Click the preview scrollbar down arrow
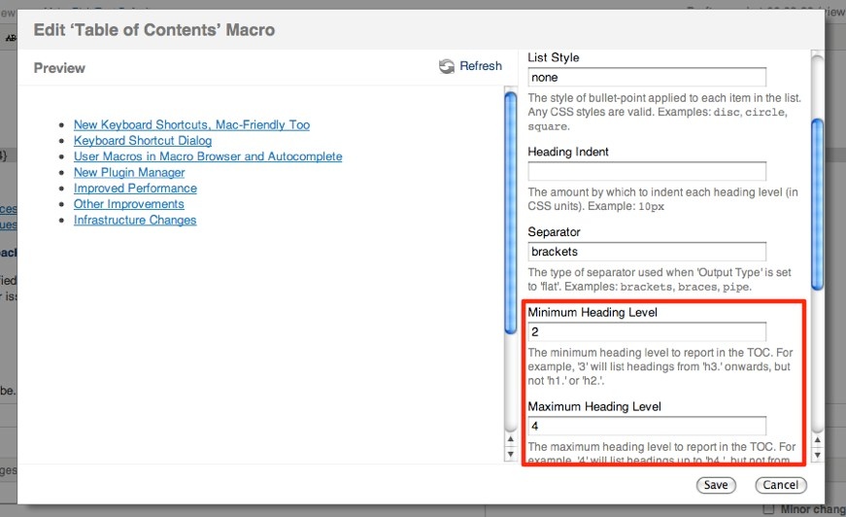The height and width of the screenshot is (517, 846). click(511, 454)
